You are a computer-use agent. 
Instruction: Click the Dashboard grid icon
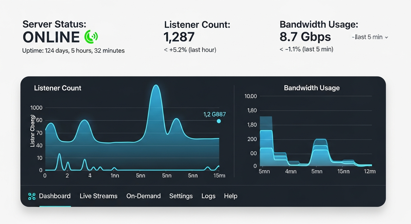pyautogui.click(x=31, y=196)
